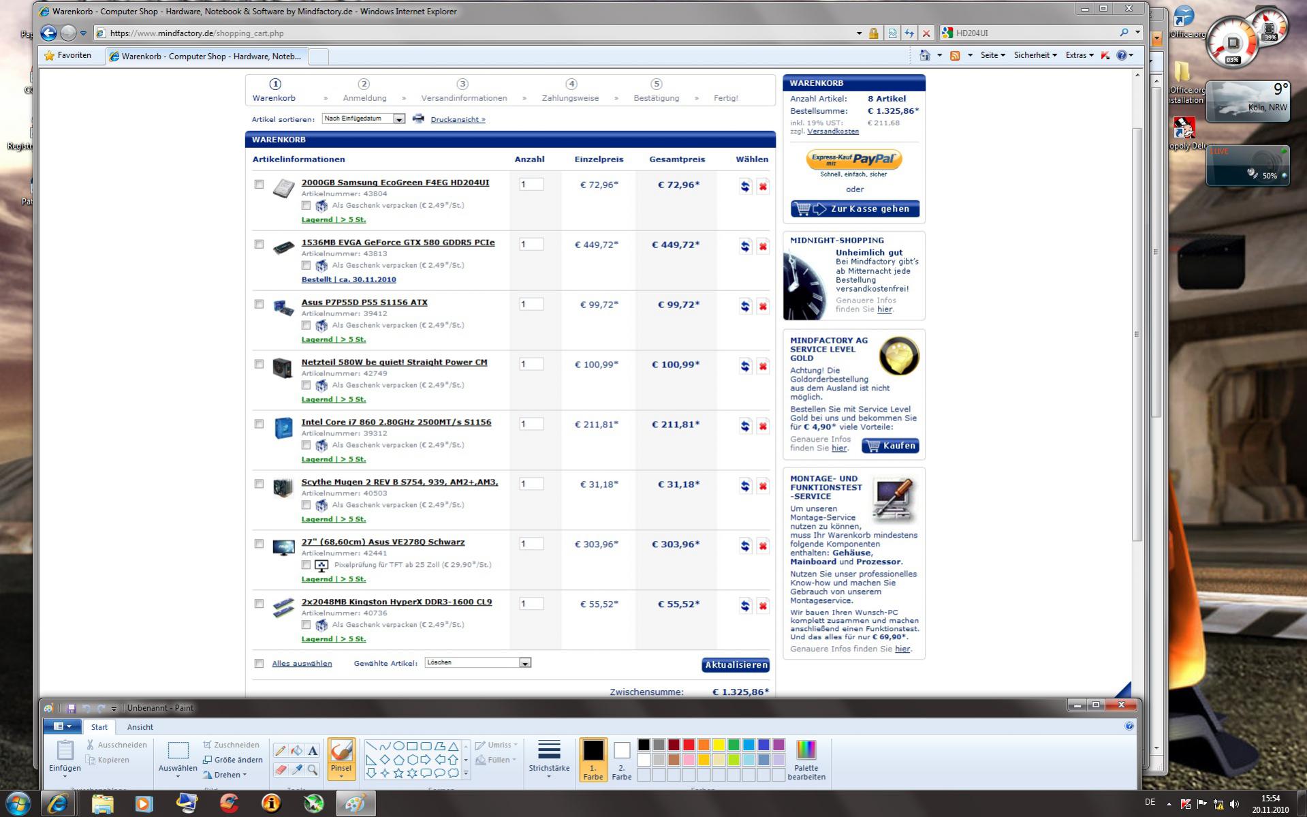Select Farbe 2 white swatch in Paint
Image resolution: width=1307 pixels, height=817 pixels.
[x=622, y=760]
